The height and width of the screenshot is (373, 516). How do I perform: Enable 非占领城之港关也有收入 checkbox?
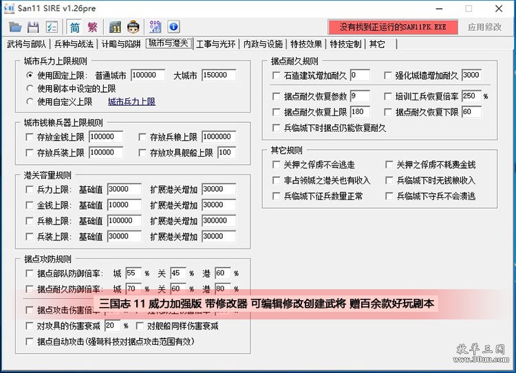pos(277,181)
